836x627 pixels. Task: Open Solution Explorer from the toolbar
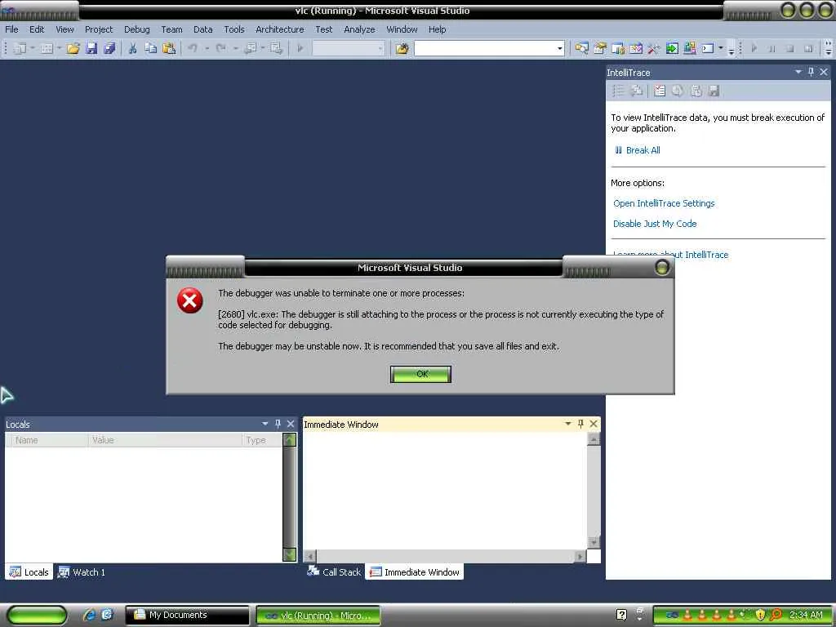(x=581, y=48)
